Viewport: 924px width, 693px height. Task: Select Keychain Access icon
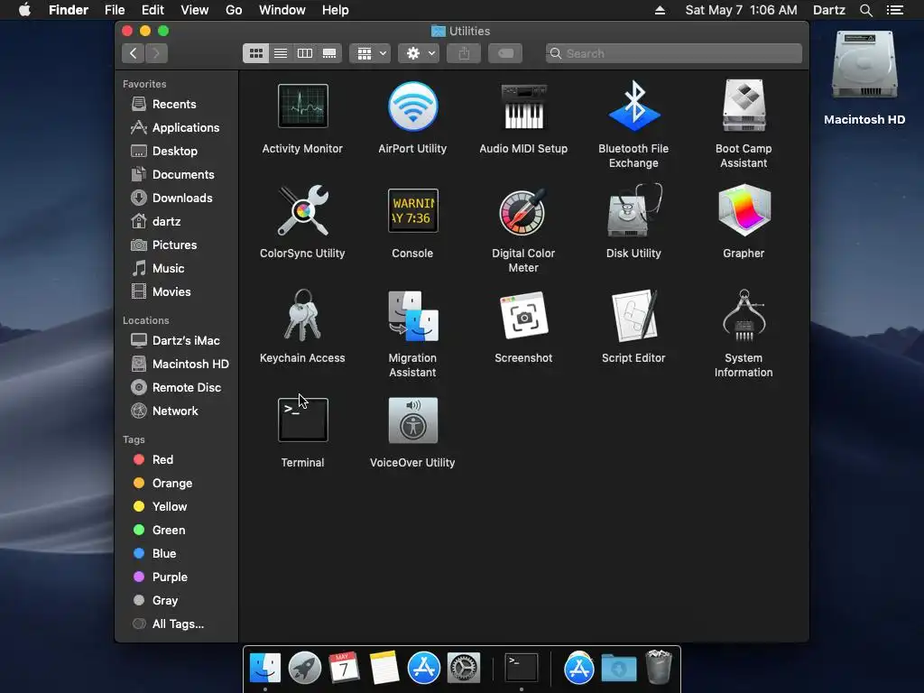pos(302,315)
